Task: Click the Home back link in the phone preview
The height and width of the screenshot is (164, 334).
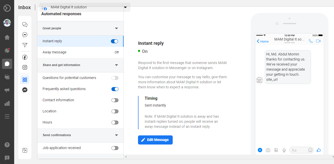Action: [263, 41]
